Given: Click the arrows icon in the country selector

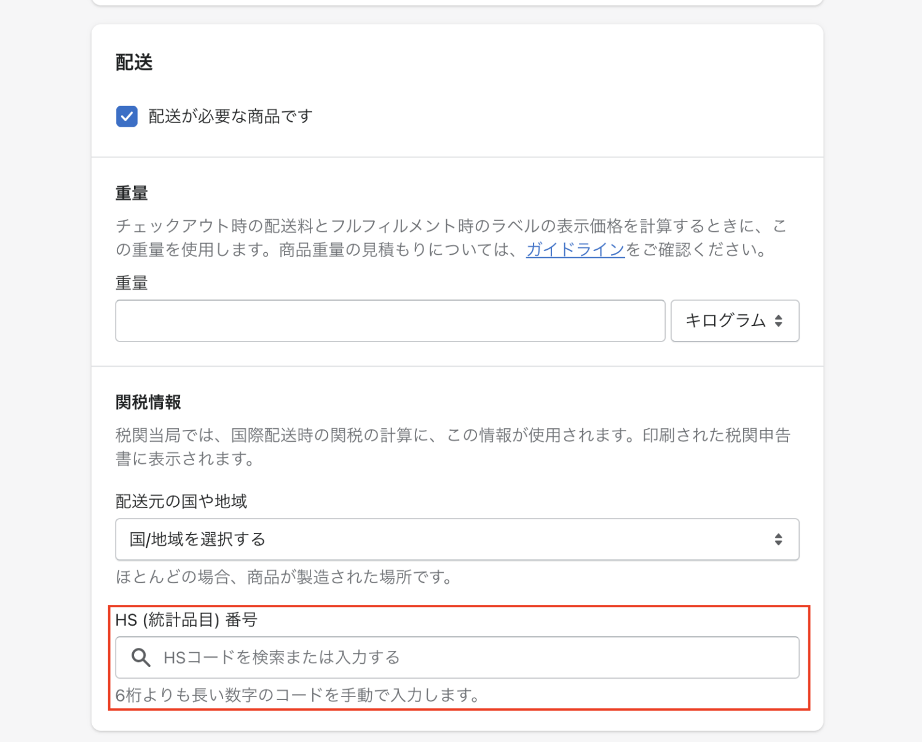Looking at the screenshot, I should 778,540.
